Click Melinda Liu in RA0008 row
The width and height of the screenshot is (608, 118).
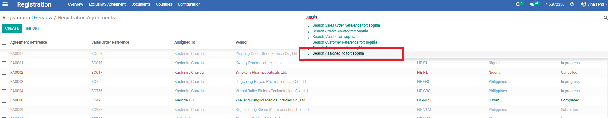point(184,100)
